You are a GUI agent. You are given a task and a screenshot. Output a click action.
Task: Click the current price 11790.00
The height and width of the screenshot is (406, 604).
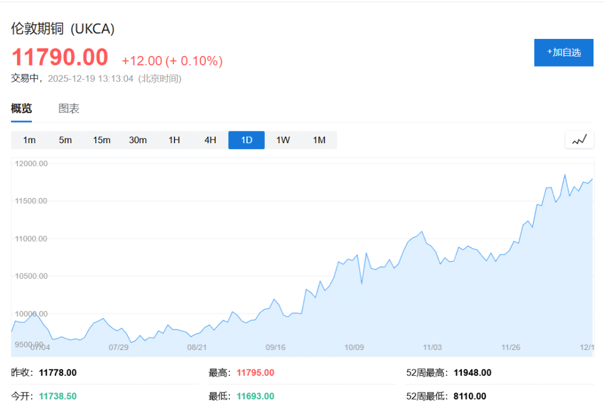[x=60, y=58]
